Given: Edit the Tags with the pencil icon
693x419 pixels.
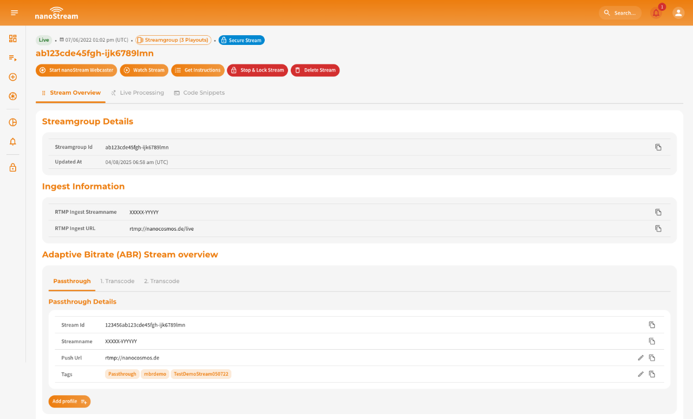Looking at the screenshot, I should (641, 374).
